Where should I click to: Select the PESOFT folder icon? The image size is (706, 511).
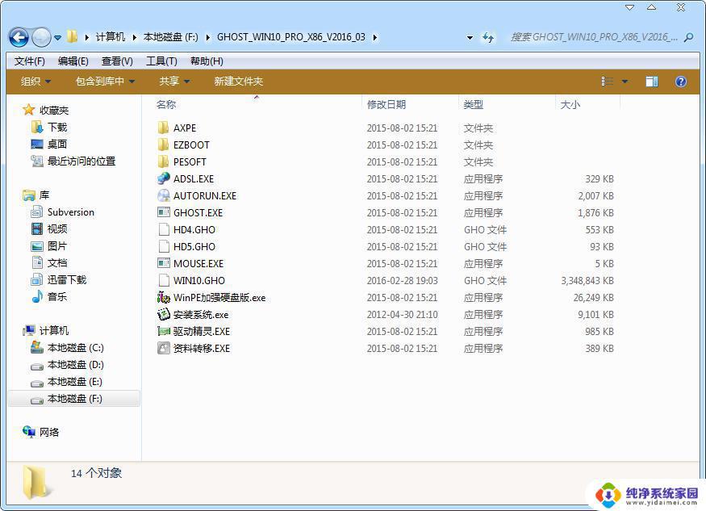click(x=164, y=161)
